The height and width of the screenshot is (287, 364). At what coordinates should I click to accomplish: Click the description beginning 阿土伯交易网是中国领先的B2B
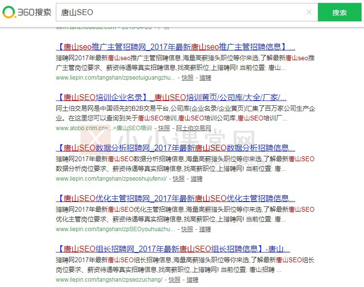185,113
